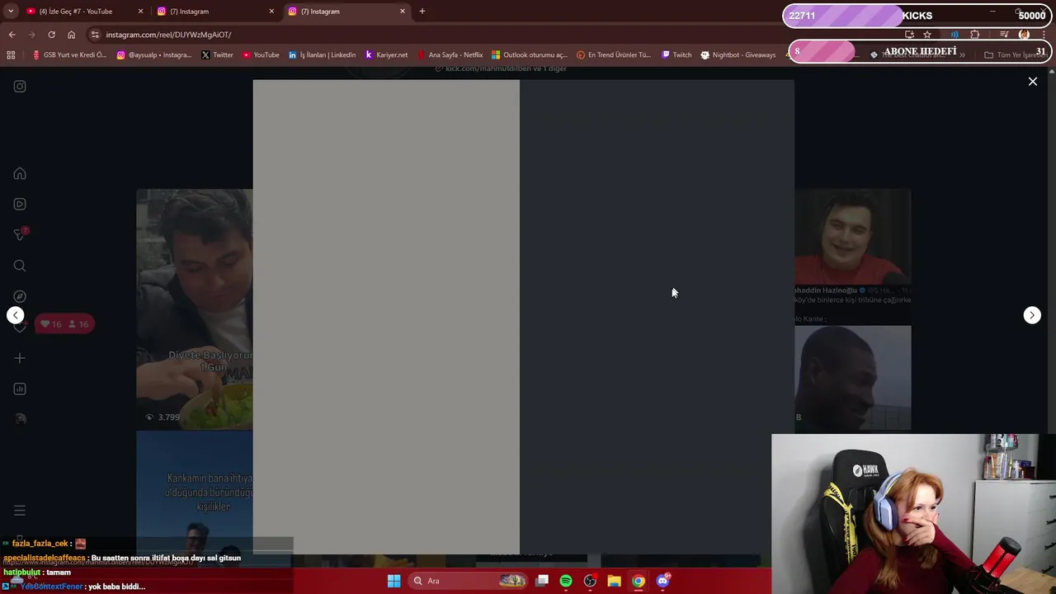Open the red-shirt laughing man reel thumbnail
This screenshot has width=1056, height=594.
point(852,237)
